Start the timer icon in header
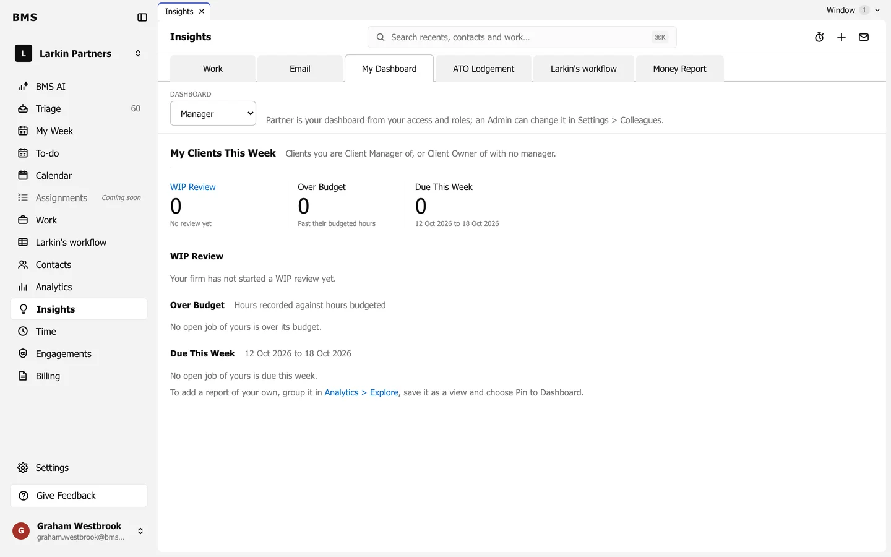891x557 pixels. coord(819,37)
